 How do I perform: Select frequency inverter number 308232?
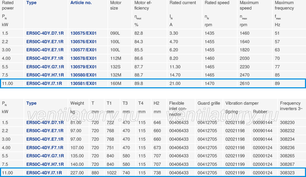point(287,131)
